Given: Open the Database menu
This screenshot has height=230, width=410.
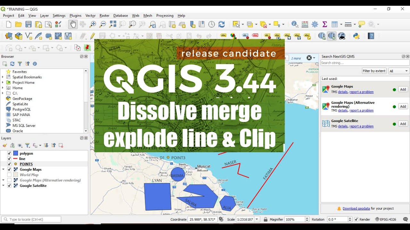Looking at the screenshot, I should pyautogui.click(x=120, y=15).
